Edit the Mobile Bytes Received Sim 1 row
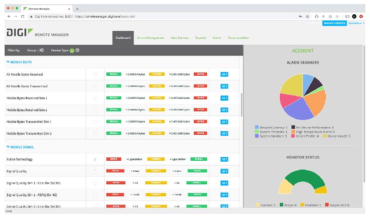The width and height of the screenshot is (370, 218). 224,98
